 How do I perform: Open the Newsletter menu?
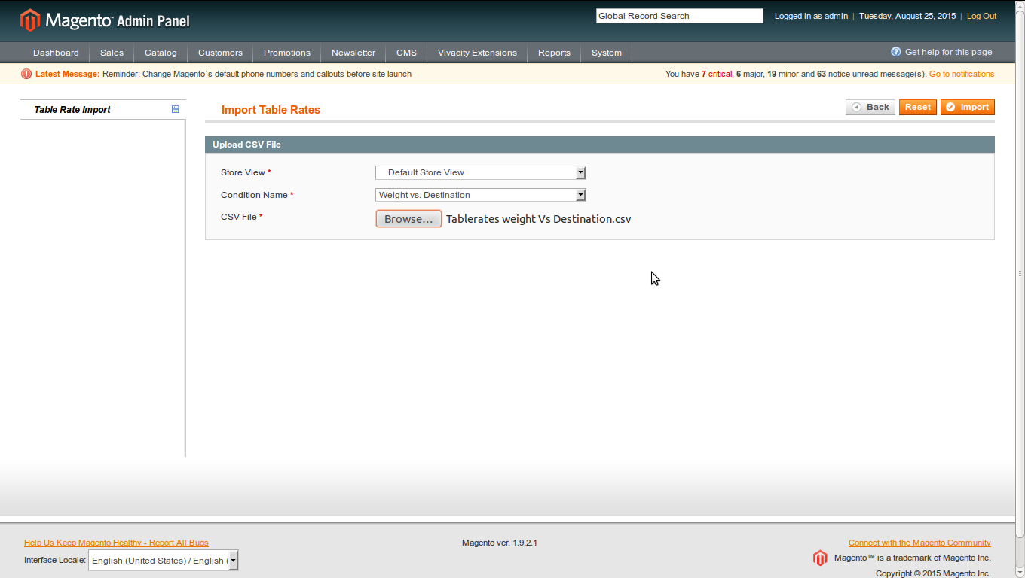353,53
